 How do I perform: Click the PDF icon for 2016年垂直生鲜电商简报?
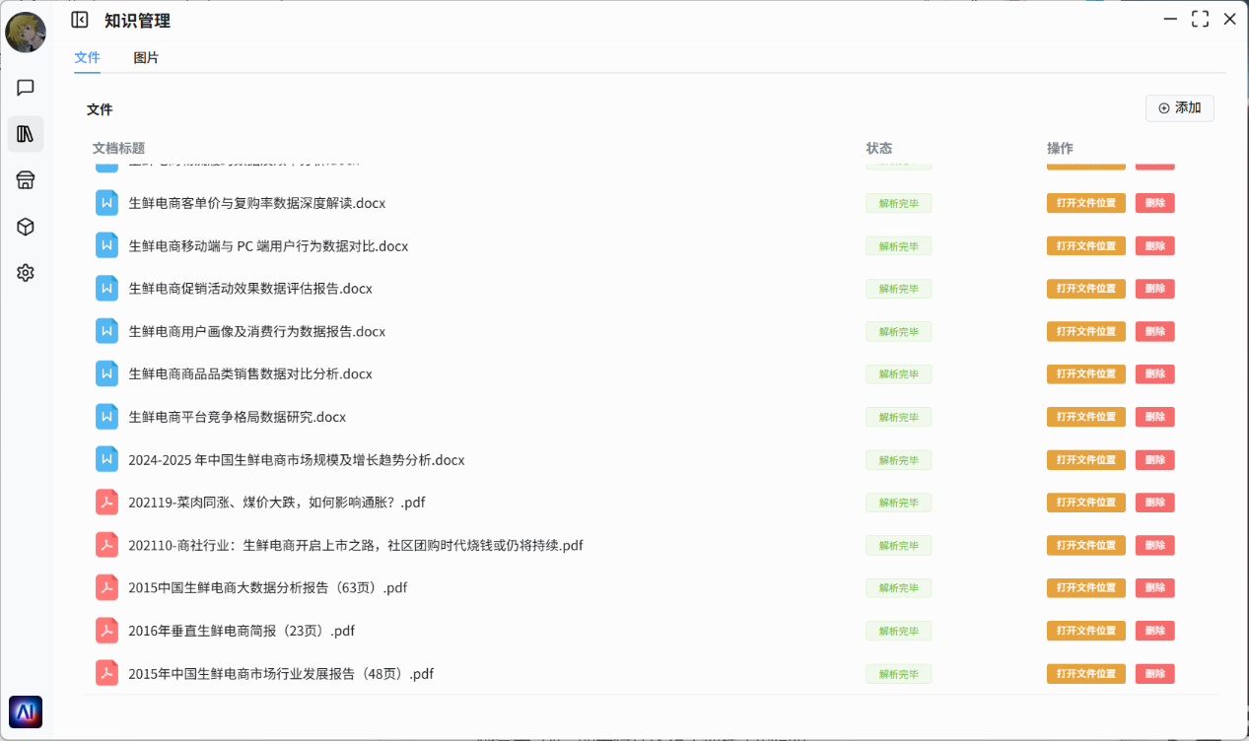106,631
